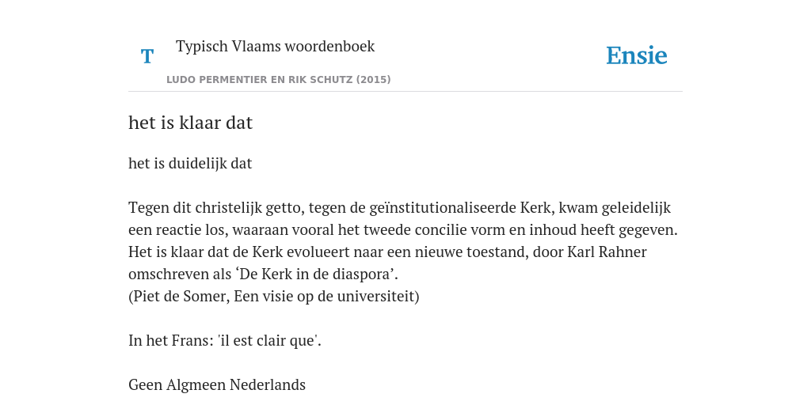Click the definition 'het is duidelijk dat'
The image size is (811, 405).
click(x=190, y=163)
